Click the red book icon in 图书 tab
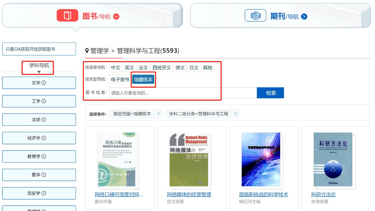This screenshot has width=375, height=211. point(67,15)
